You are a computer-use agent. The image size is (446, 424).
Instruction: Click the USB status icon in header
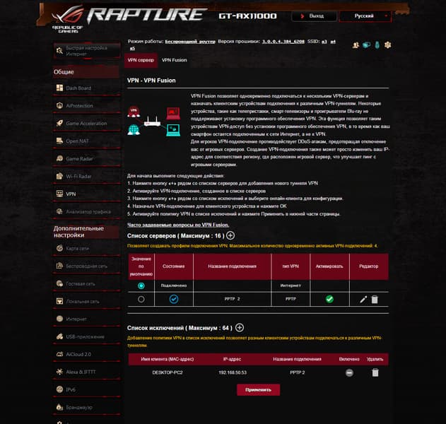click(x=377, y=45)
